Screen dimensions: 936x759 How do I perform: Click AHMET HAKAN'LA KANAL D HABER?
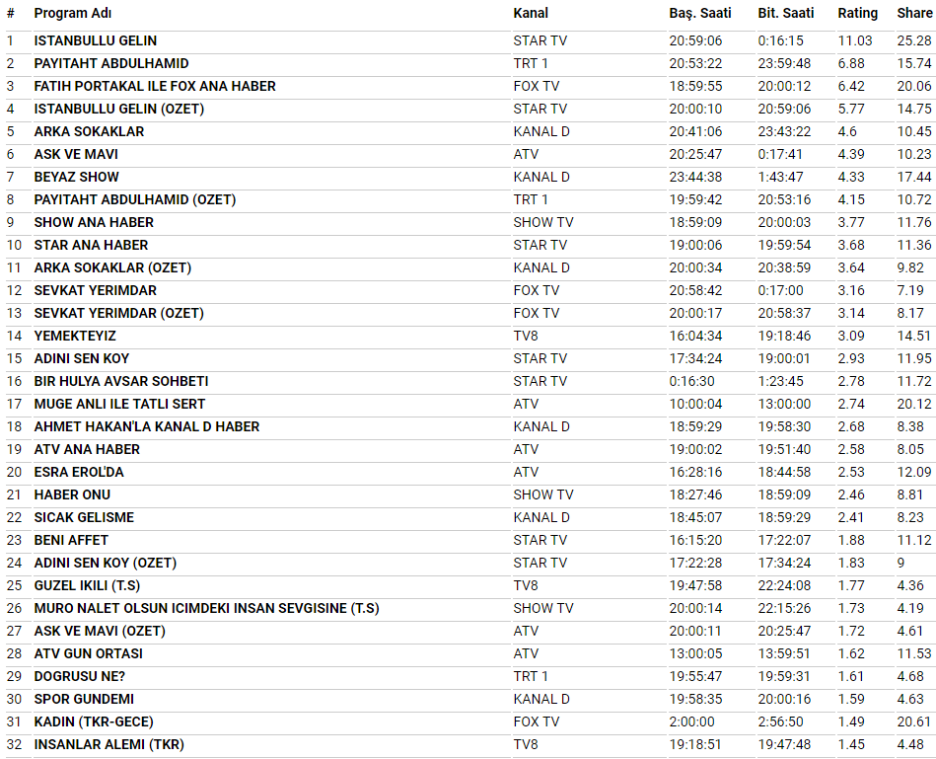click(x=147, y=426)
